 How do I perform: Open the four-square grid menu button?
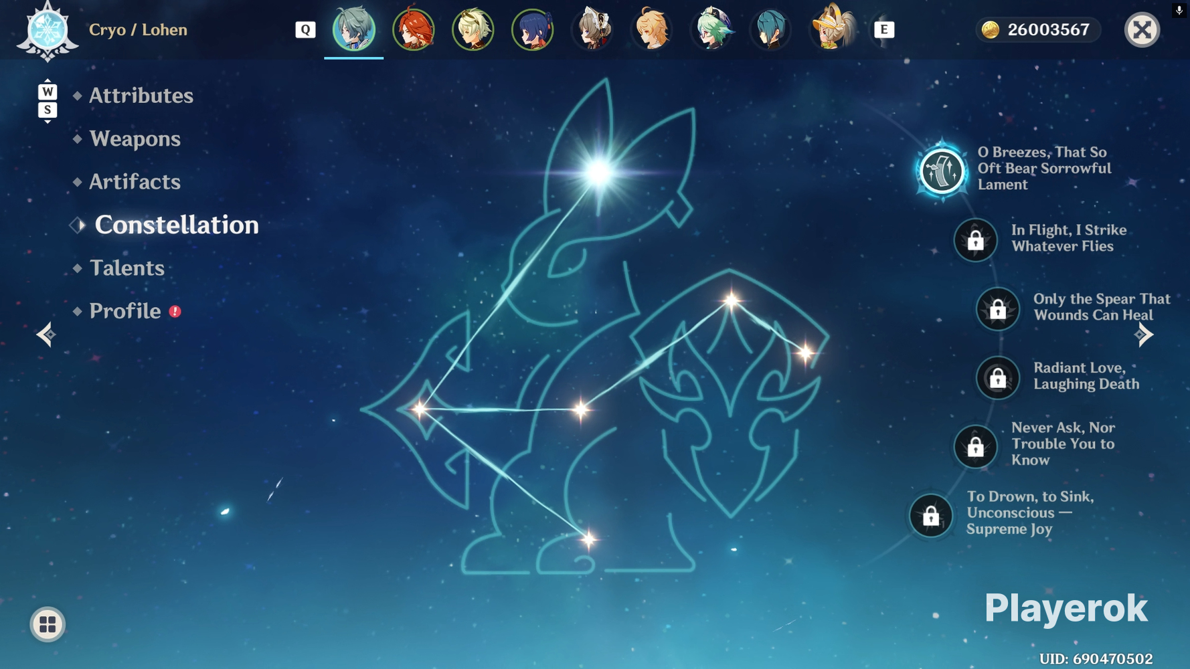[x=48, y=624]
